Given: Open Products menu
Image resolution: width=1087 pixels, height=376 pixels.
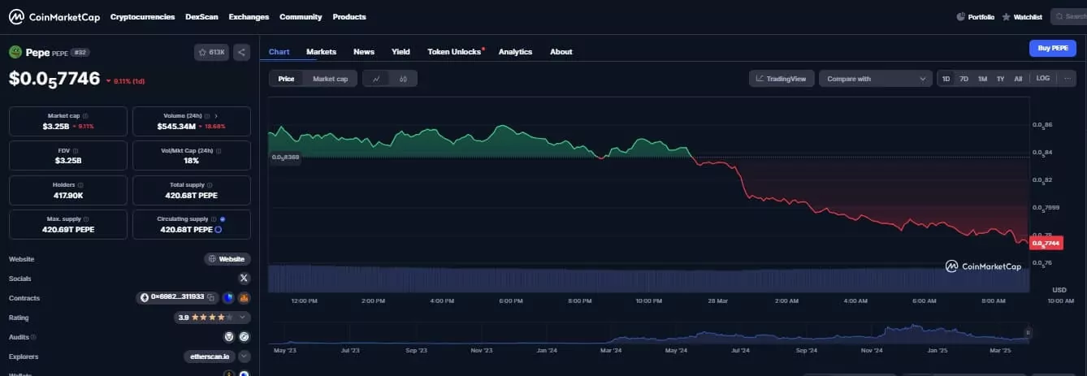Looking at the screenshot, I should point(349,16).
